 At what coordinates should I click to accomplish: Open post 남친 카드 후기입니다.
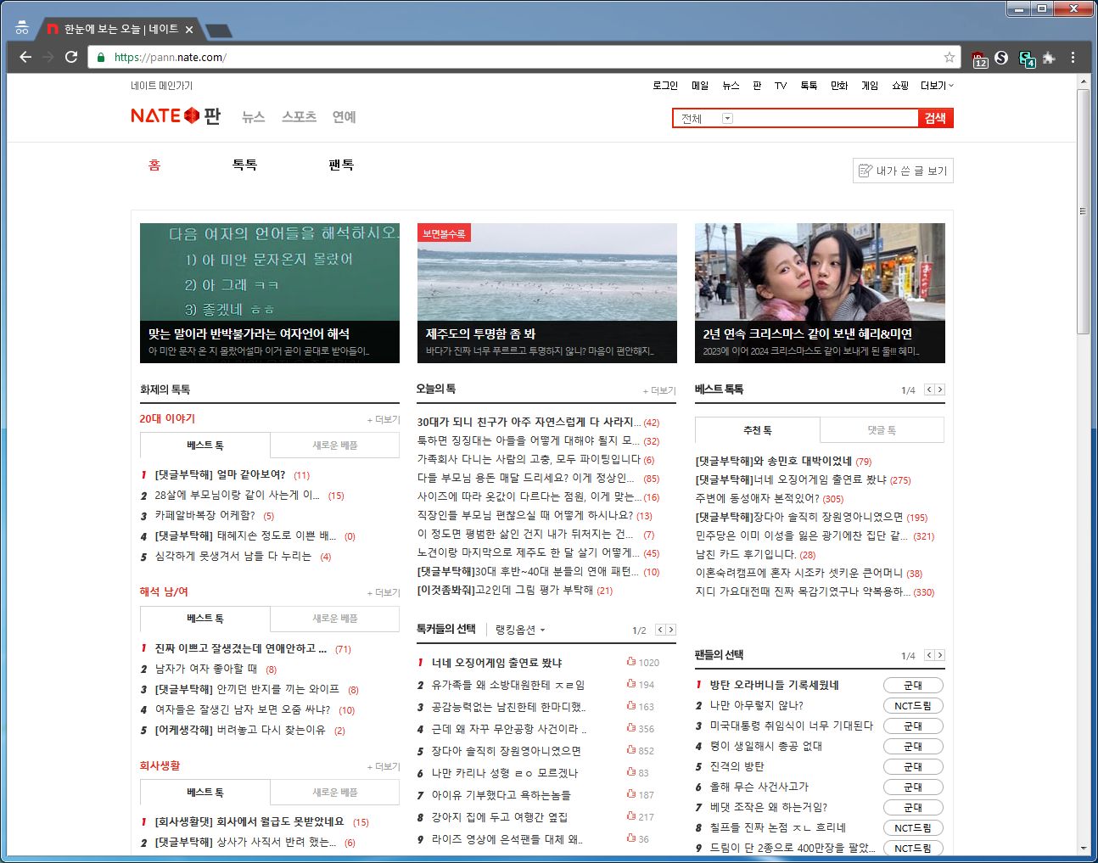(x=746, y=554)
